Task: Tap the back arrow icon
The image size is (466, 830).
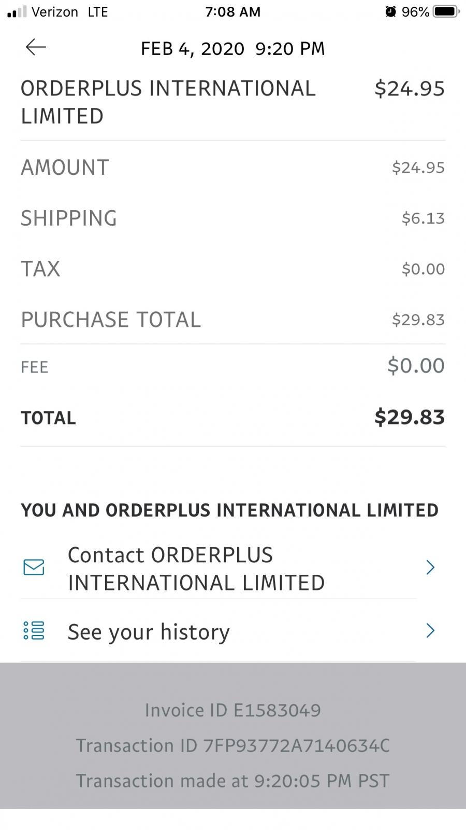Action: pos(36,47)
